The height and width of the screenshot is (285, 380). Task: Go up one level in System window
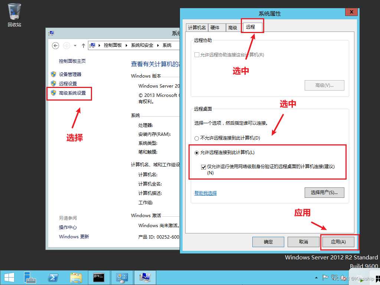[83, 46]
